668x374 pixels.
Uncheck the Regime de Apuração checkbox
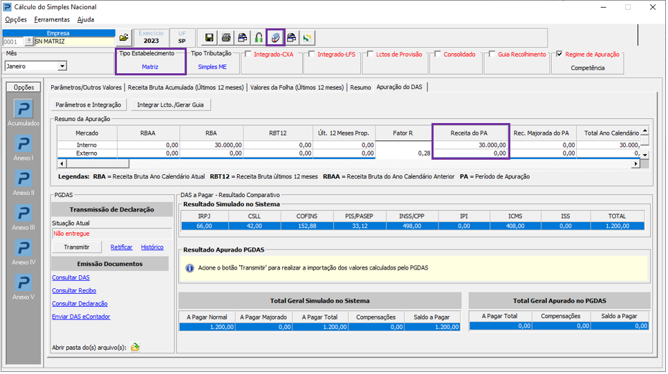coord(559,54)
